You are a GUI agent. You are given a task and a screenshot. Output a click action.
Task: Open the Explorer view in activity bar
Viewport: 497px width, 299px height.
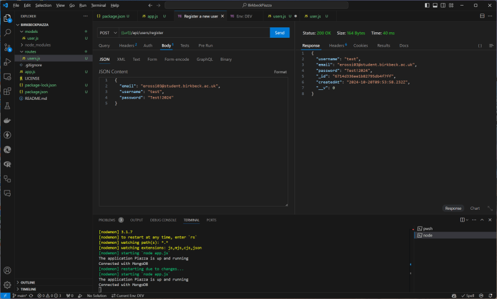click(x=7, y=18)
